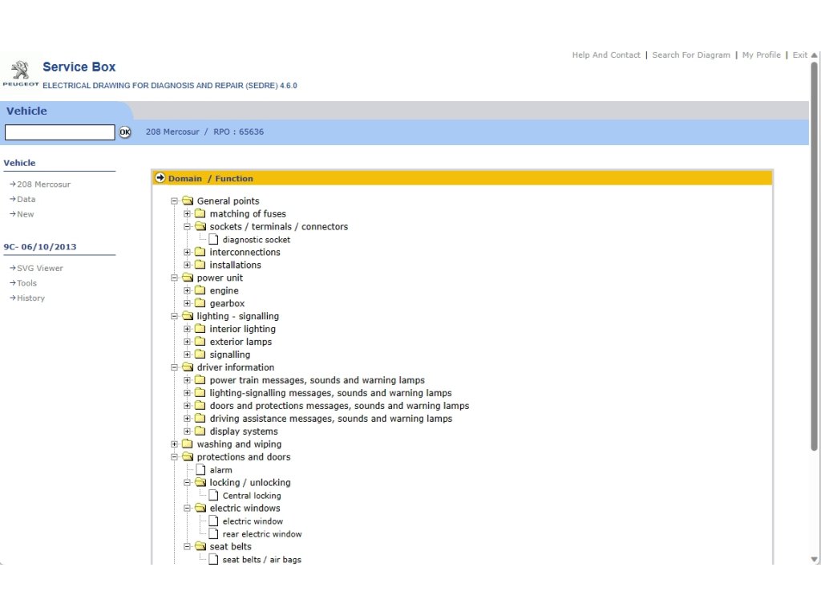Click the History link in sidebar
This screenshot has height=616, width=821.
tap(30, 298)
